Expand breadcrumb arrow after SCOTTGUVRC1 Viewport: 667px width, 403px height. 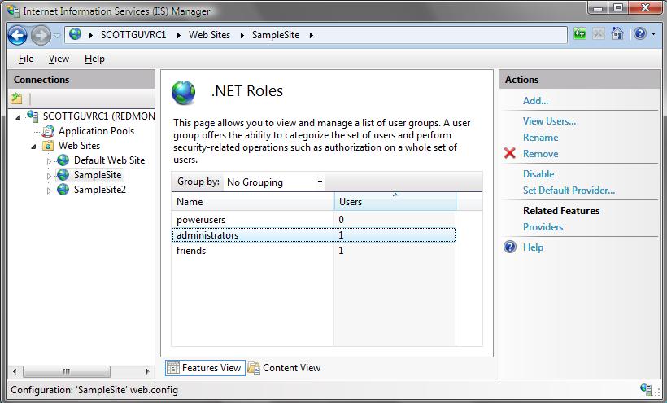[x=179, y=35]
